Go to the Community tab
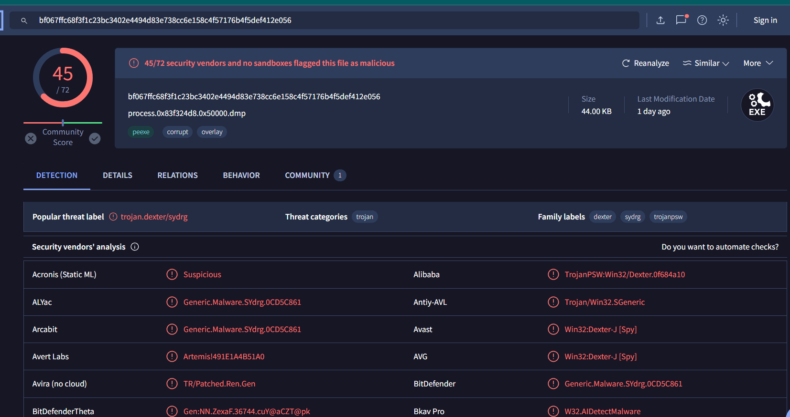 (307, 175)
